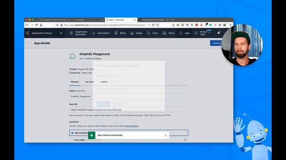Go to the Apps section in navbar
Screen dimensions: 286x160
coord(185,33)
